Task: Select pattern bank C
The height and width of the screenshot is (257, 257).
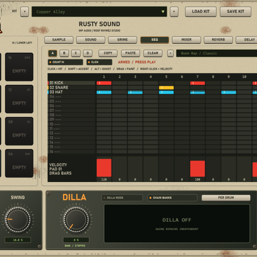Action: tap(76, 53)
